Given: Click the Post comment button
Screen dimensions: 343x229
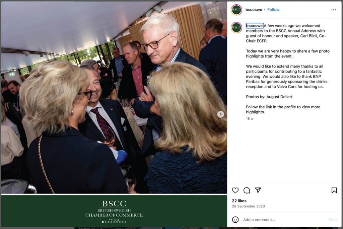Looking at the screenshot, I should click(333, 220).
